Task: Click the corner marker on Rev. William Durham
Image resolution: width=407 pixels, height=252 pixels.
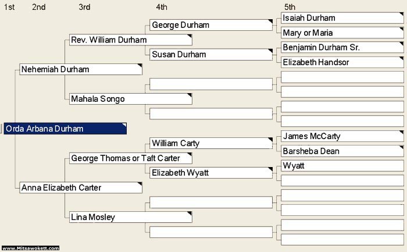Action: pyautogui.click(x=190, y=36)
